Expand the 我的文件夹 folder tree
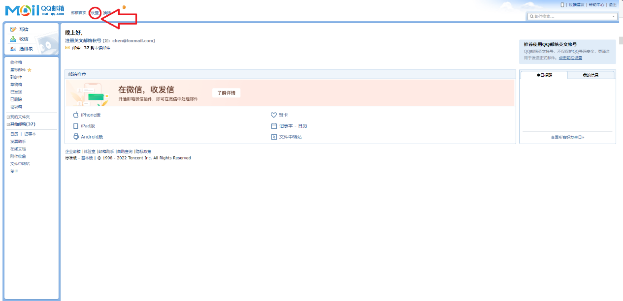Image resolution: width=623 pixels, height=301 pixels. click(x=8, y=117)
